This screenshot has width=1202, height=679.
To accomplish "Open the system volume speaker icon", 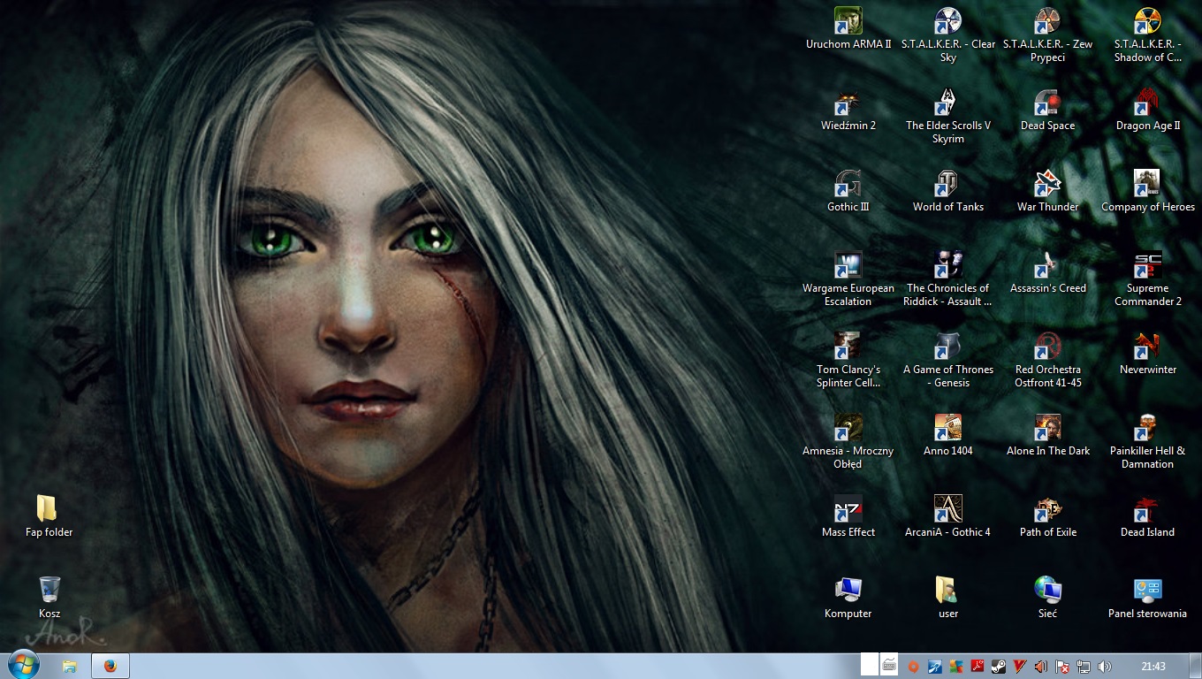I will 1105,667.
